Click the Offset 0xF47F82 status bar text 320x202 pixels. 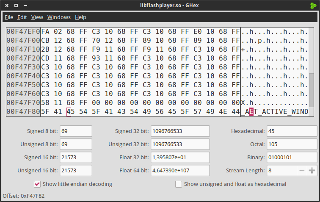pos(24,196)
